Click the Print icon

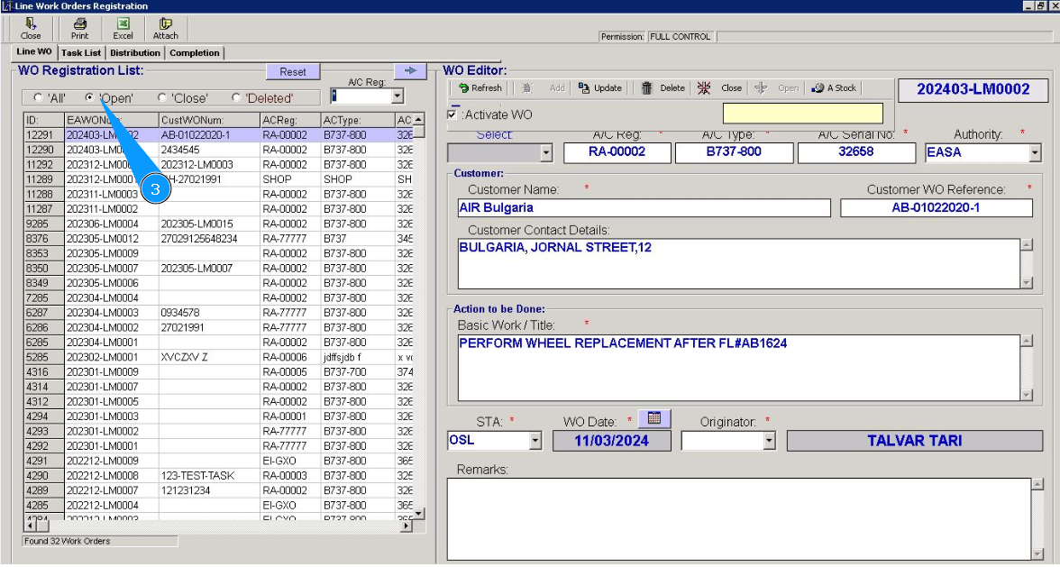[80, 28]
